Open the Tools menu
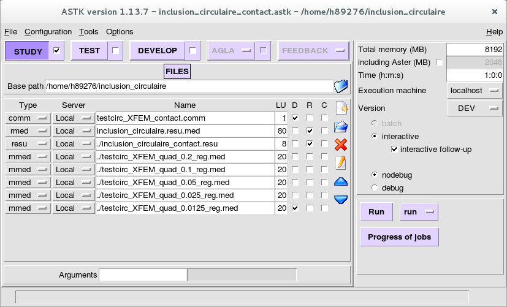 tap(88, 32)
